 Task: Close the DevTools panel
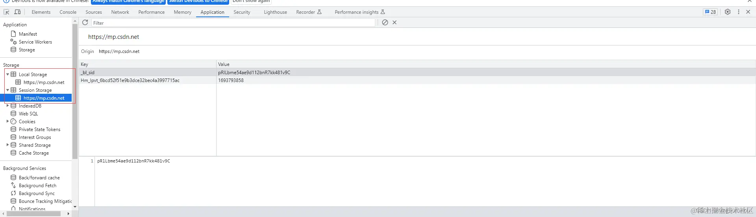point(748,12)
